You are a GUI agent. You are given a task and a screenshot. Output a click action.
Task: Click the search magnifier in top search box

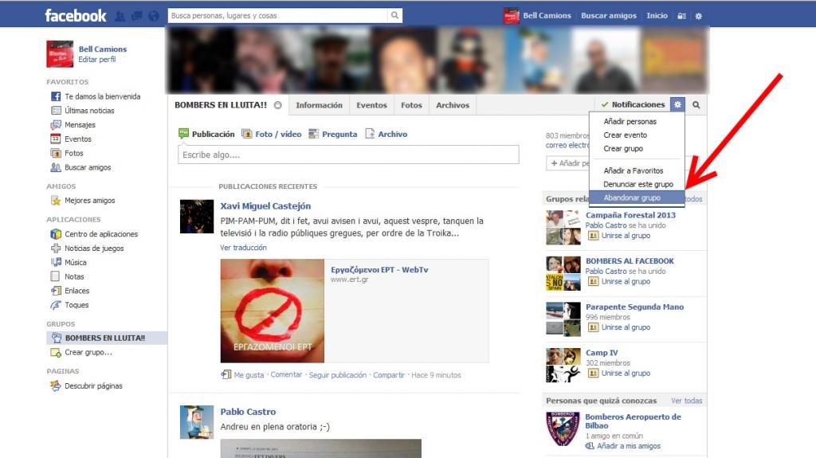pyautogui.click(x=395, y=16)
